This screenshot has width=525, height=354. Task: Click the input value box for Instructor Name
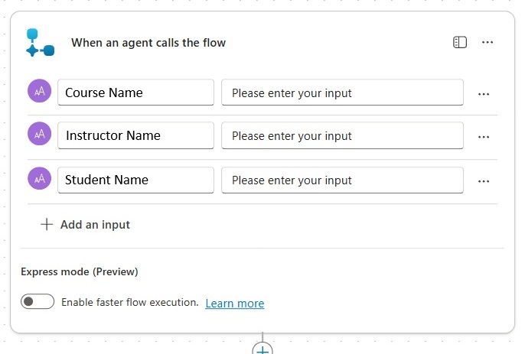(342, 135)
